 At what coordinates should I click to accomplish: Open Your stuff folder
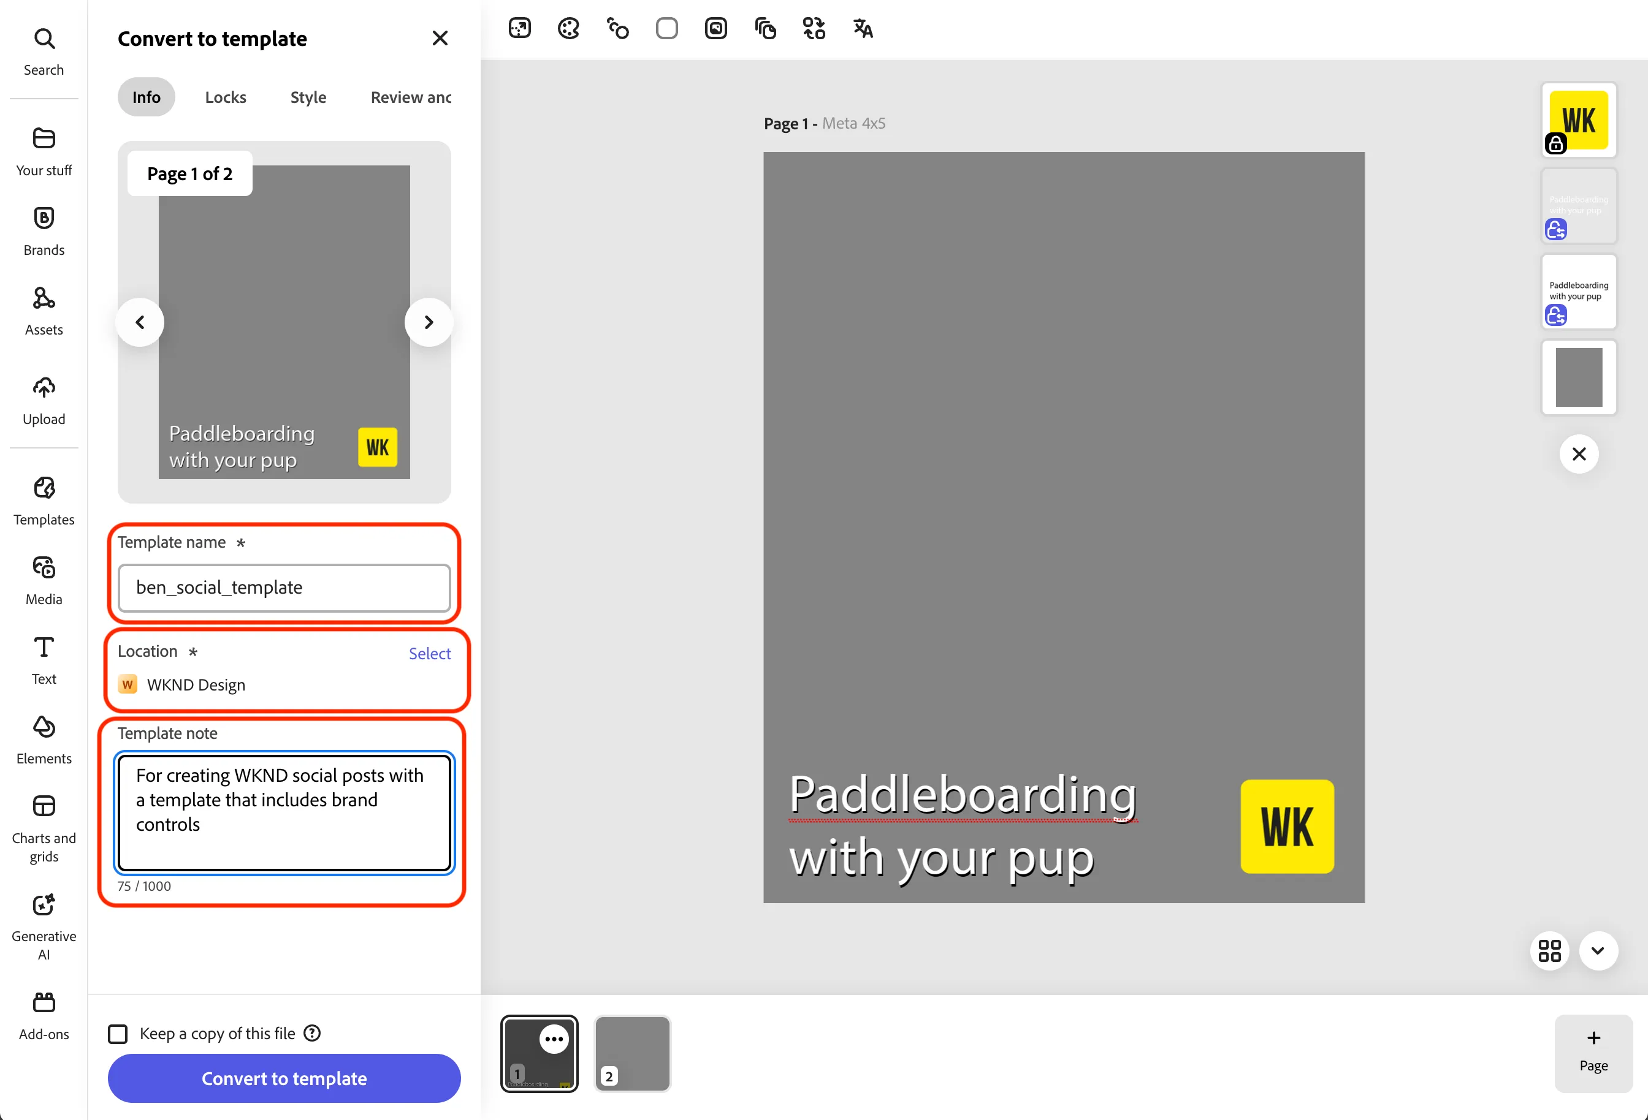click(44, 151)
